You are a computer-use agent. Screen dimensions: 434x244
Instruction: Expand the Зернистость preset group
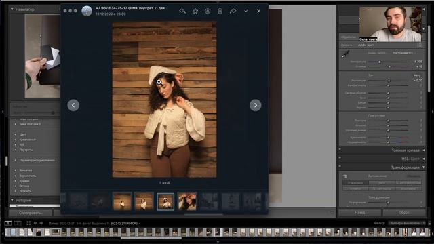pyautogui.click(x=16, y=176)
